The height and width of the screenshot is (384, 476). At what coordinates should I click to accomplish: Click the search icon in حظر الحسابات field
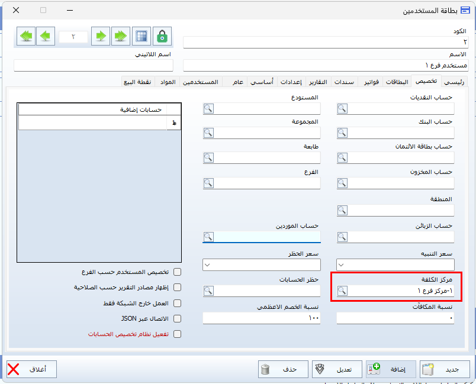point(208,291)
